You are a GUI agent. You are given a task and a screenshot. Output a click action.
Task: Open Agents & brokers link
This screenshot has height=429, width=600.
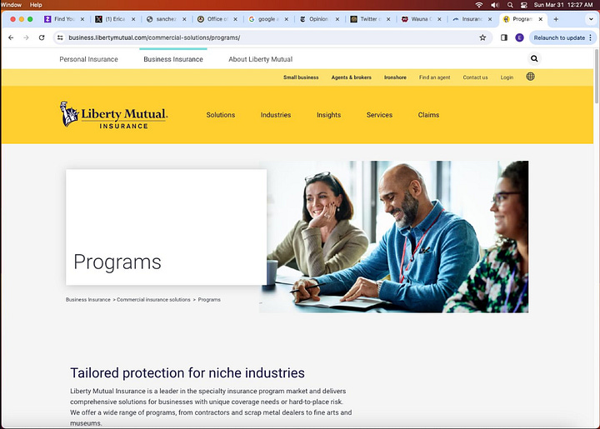(352, 77)
